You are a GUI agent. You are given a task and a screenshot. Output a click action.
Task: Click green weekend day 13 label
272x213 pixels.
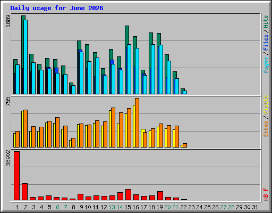(112, 207)
